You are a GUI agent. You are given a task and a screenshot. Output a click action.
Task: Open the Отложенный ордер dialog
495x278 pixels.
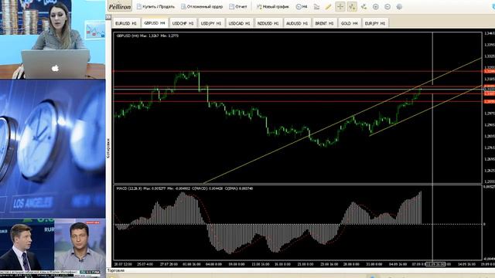(202, 6)
